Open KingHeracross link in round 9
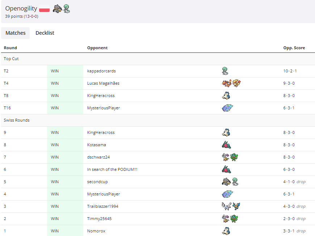Viewport: 315px width, 236px height. coord(101,132)
